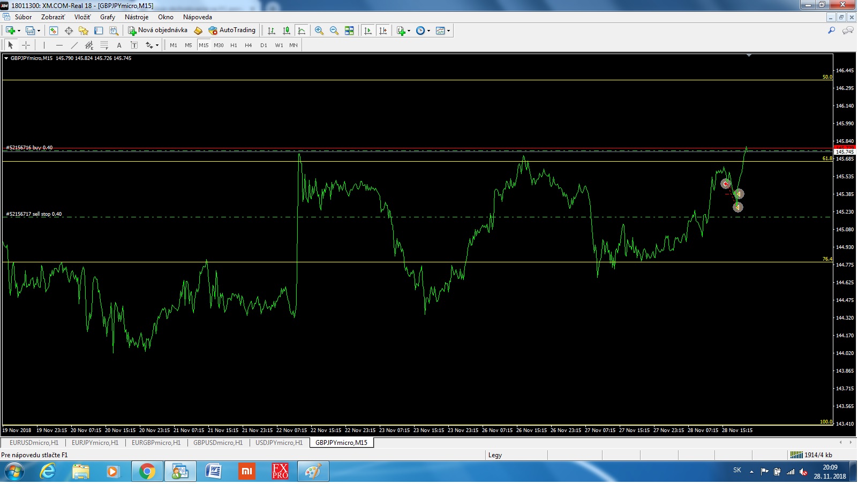This screenshot has width=858, height=484.
Task: Select the horizontal line drawing tool
Action: pyautogui.click(x=59, y=46)
